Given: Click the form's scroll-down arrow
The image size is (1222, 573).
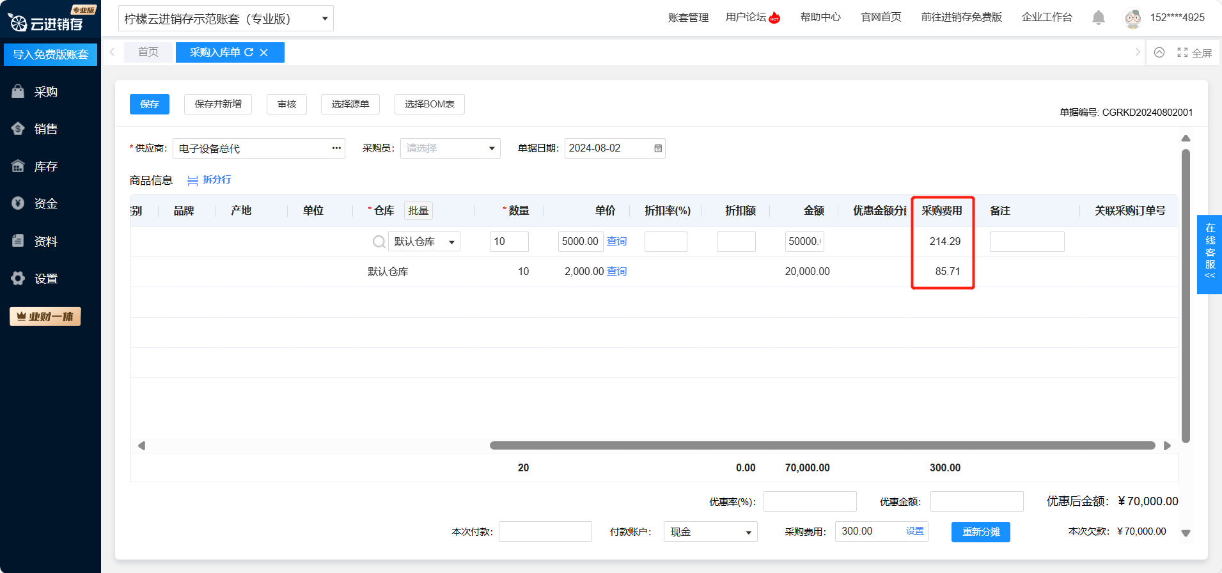Looking at the screenshot, I should pos(1186,533).
